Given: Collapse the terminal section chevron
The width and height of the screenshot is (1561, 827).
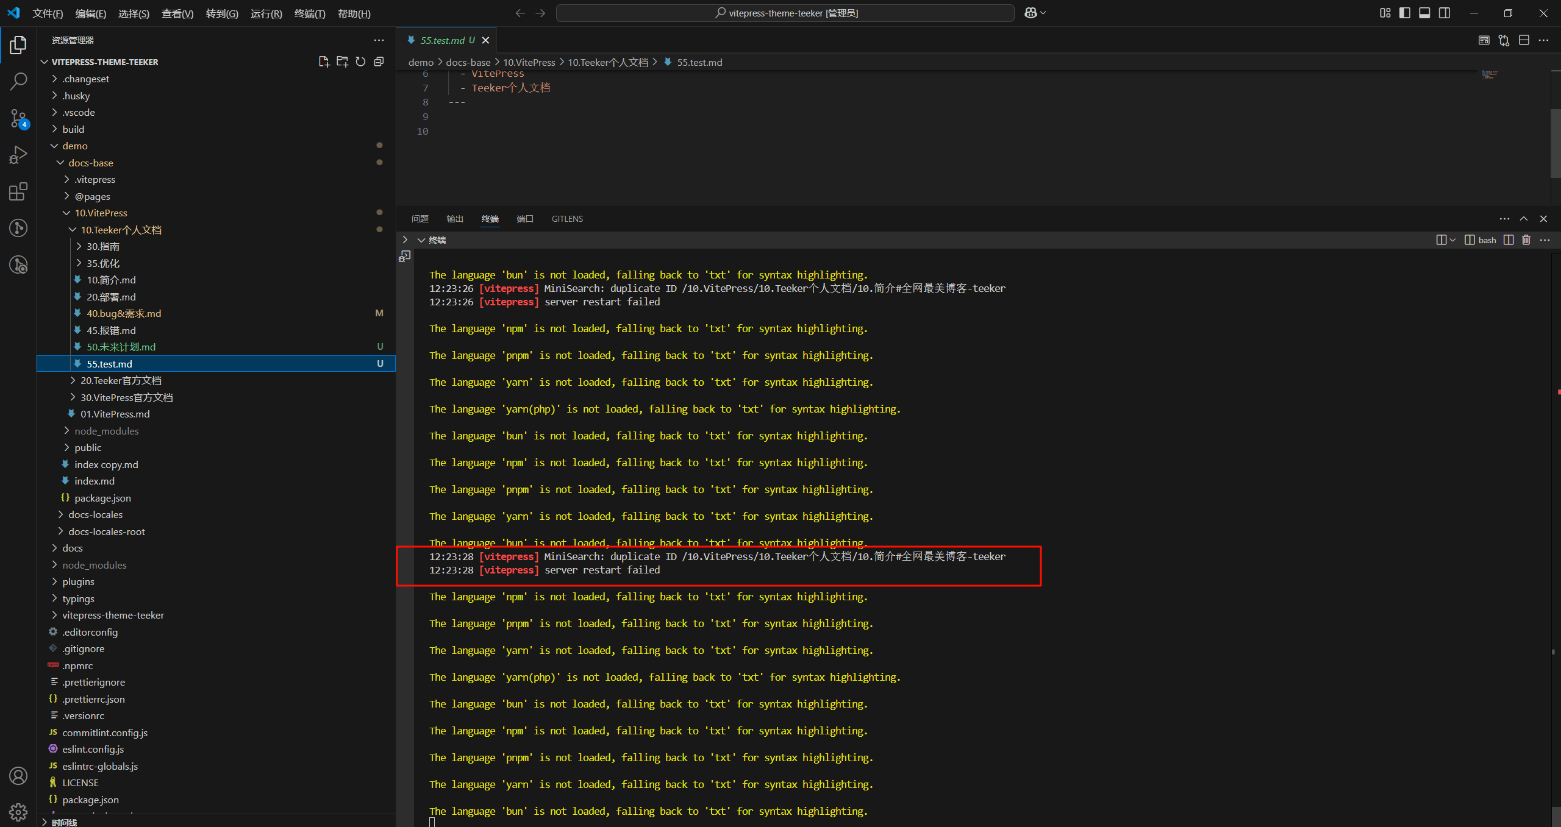Looking at the screenshot, I should coord(421,240).
